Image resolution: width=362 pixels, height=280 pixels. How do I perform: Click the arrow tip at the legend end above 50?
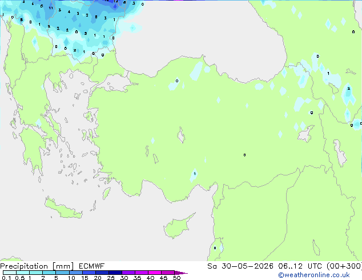coord(182,273)
